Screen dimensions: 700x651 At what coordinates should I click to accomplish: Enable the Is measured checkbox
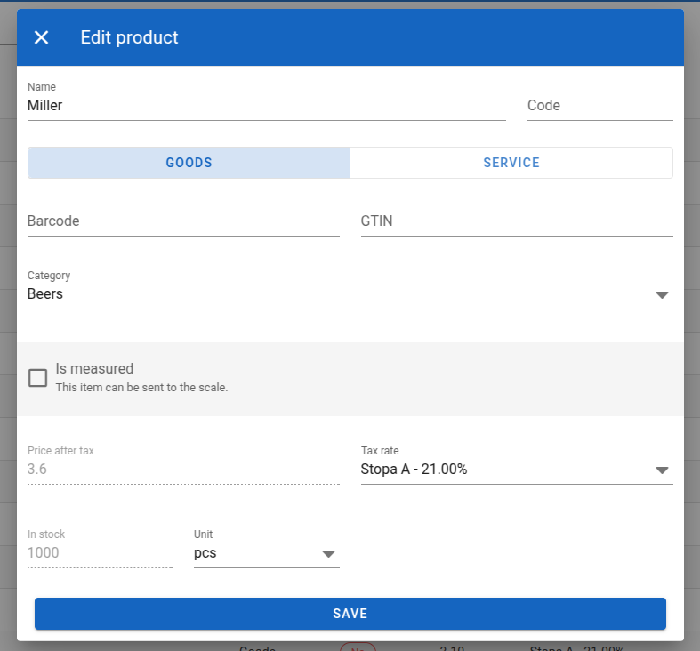(37, 378)
